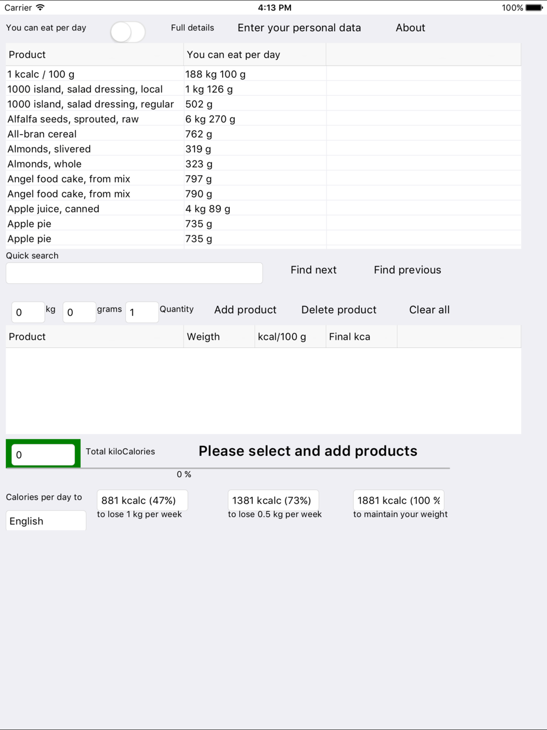Screen dimensions: 547x730
Task: Focus the kg weight input field
Action: click(28, 312)
